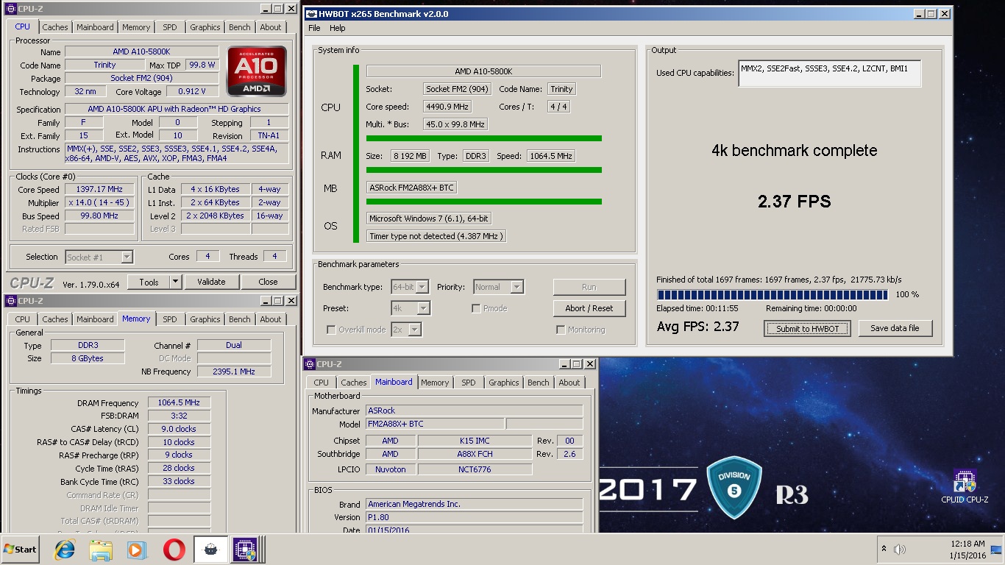The width and height of the screenshot is (1005, 565).
Task: Open Memory tab in top CPU-Z window
Action: click(x=136, y=27)
